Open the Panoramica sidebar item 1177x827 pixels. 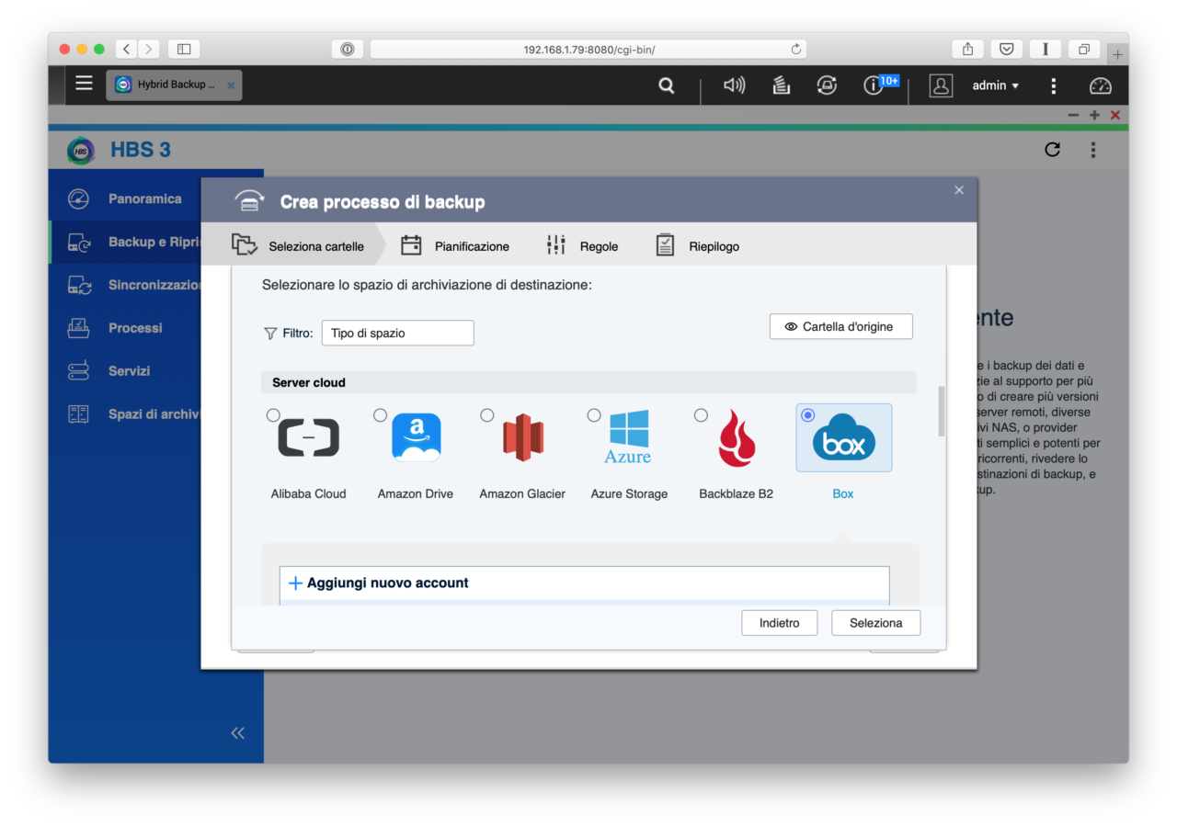coord(144,198)
